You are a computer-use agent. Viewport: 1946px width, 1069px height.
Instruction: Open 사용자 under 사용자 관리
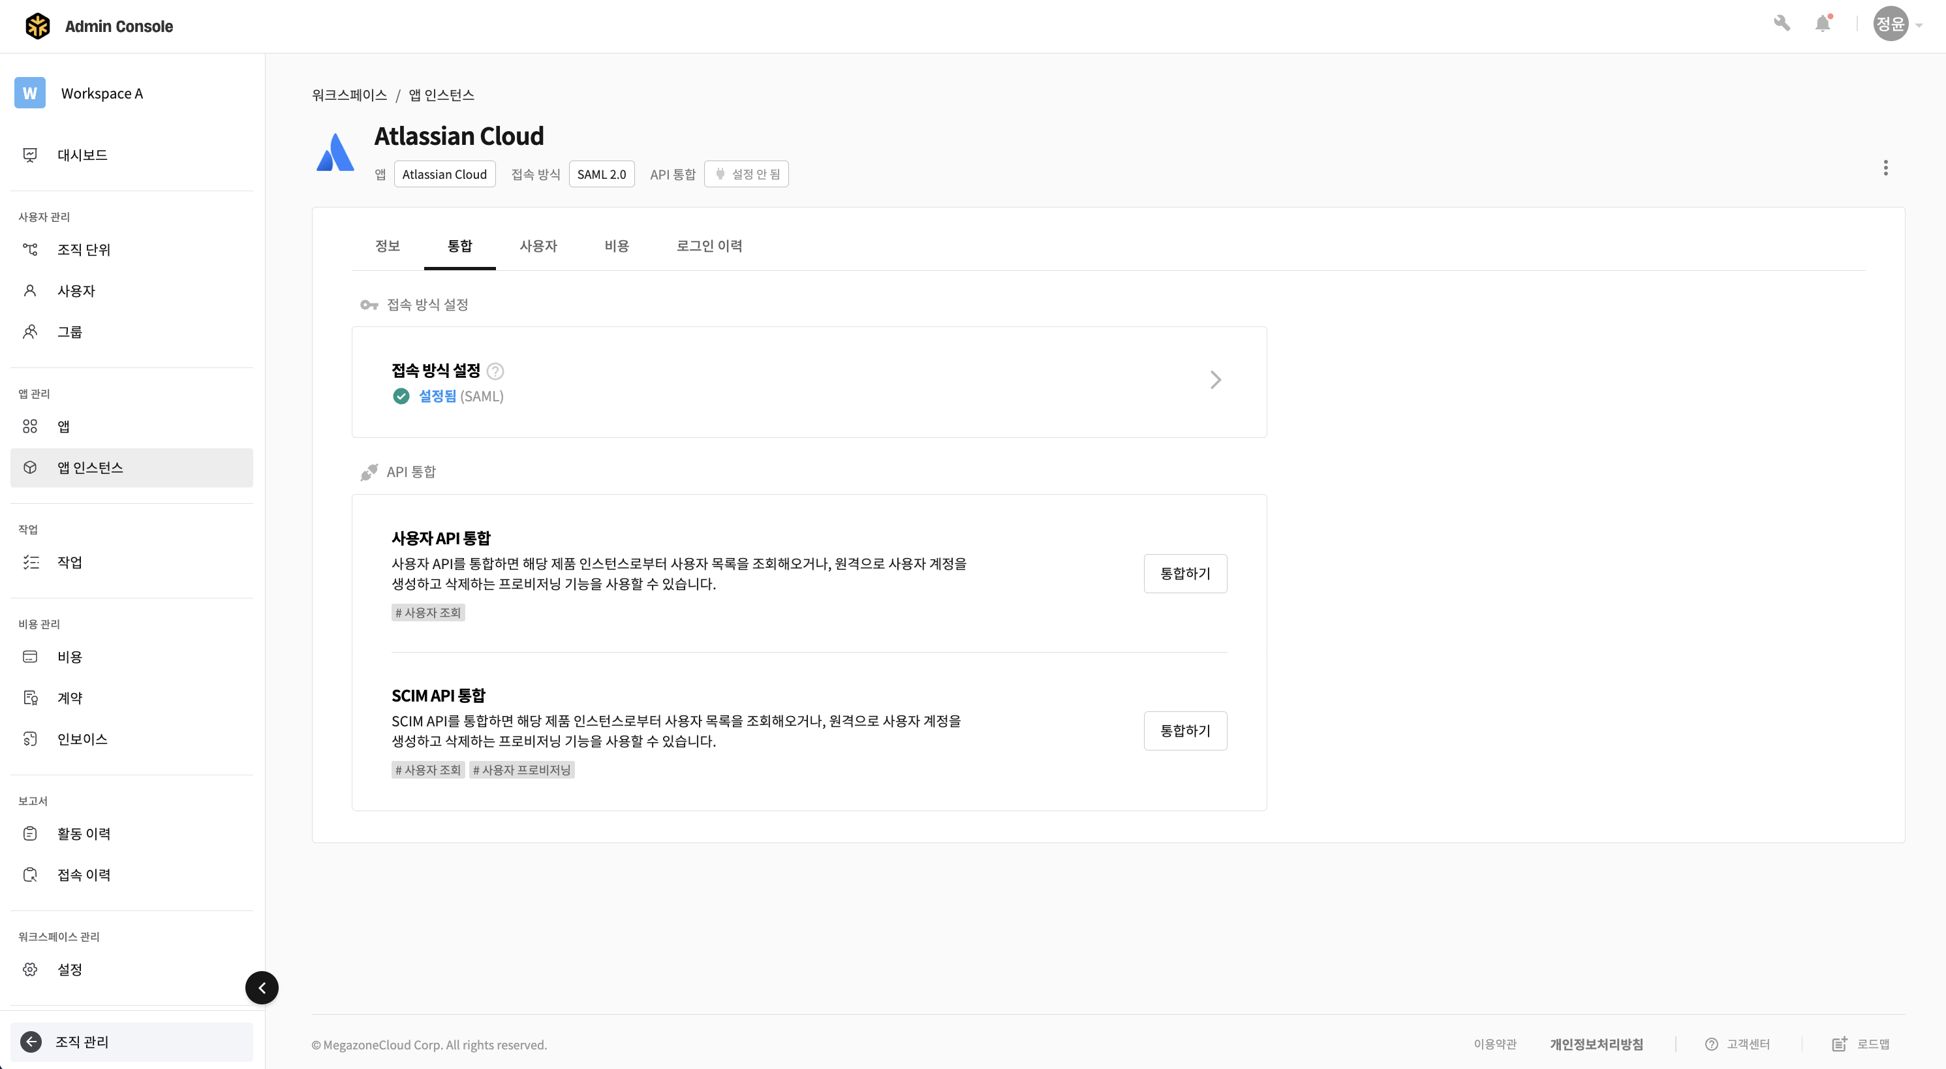point(131,291)
